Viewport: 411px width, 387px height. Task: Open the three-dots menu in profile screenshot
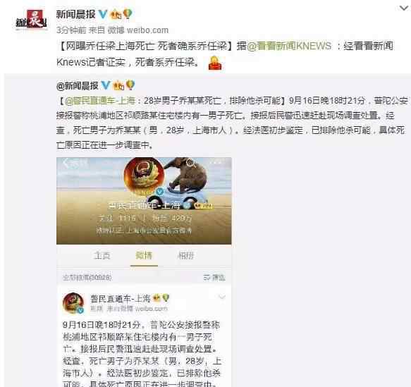coord(216,162)
